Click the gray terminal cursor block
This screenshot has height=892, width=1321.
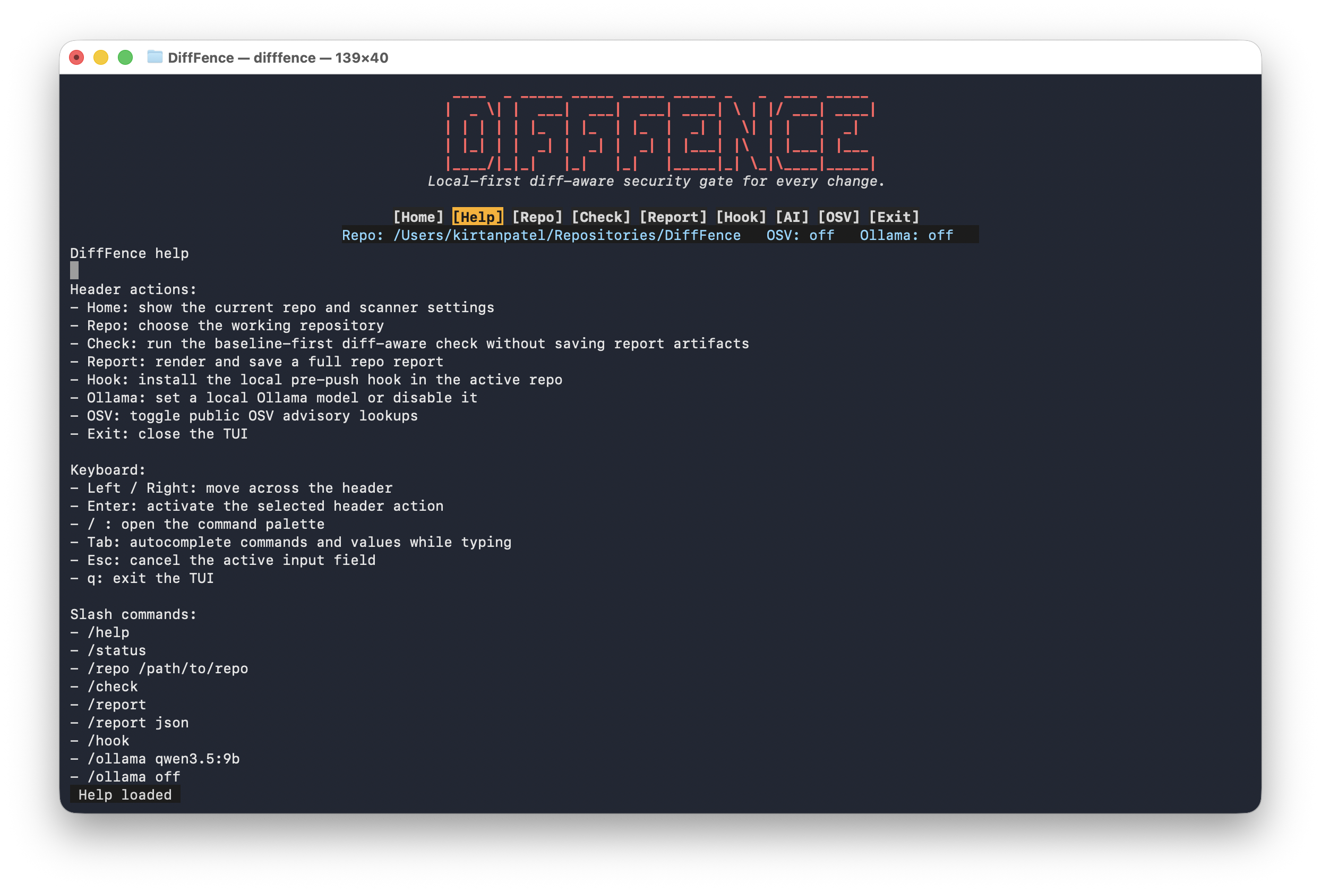click(x=74, y=271)
